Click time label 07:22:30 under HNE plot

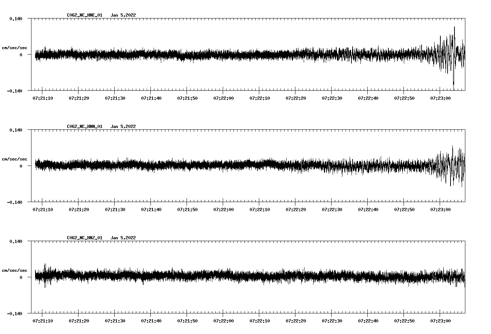tap(332, 98)
